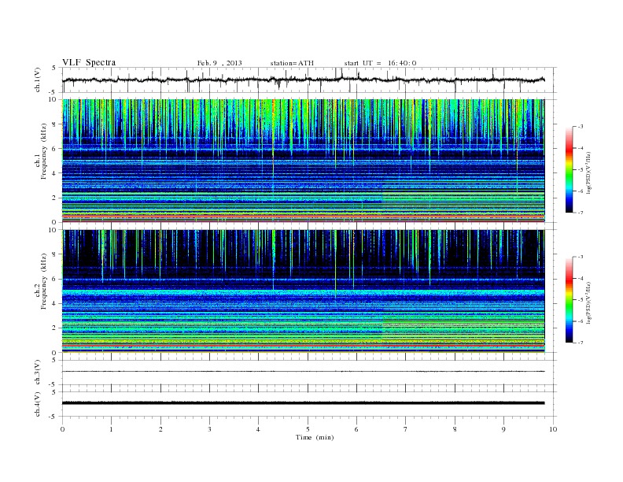Click the "3" tick on the time axis
This screenshot has height=482, width=623.
tap(209, 429)
